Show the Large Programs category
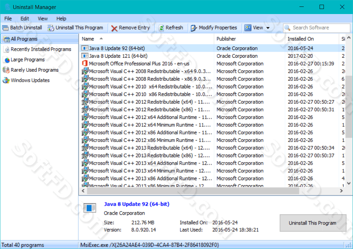The height and width of the screenshot is (249, 353). (x=24, y=60)
